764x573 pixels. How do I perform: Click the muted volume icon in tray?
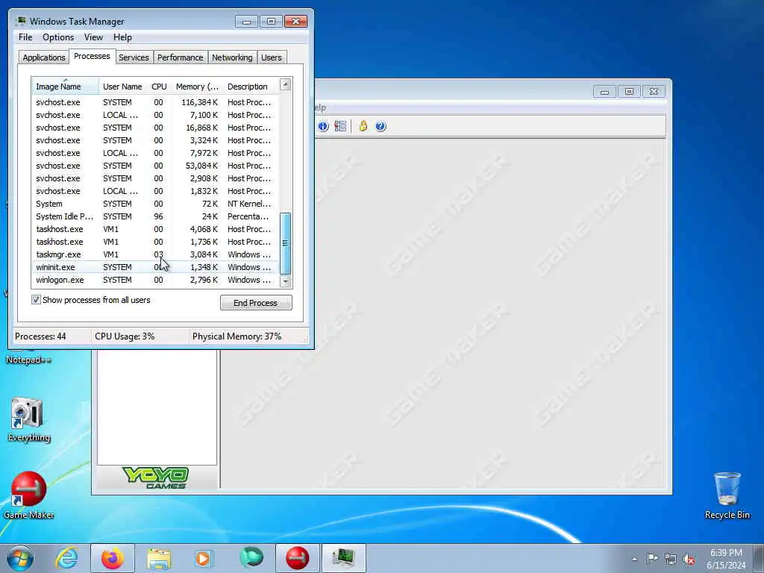click(x=689, y=560)
